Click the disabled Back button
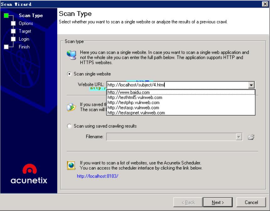 (x=188, y=203)
